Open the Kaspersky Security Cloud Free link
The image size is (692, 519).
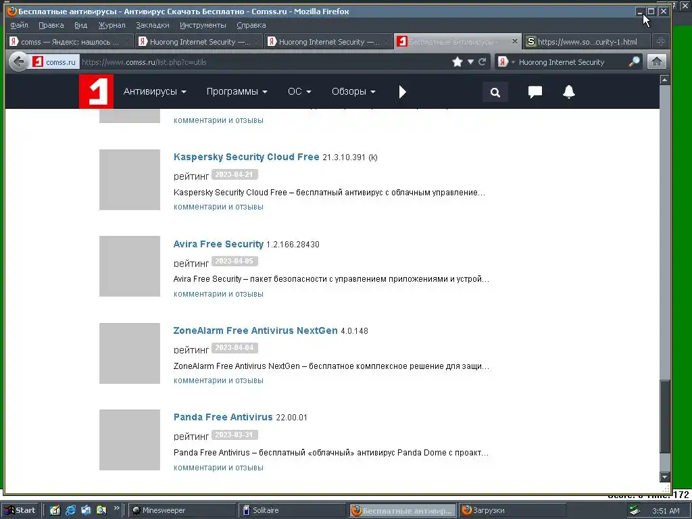click(246, 157)
